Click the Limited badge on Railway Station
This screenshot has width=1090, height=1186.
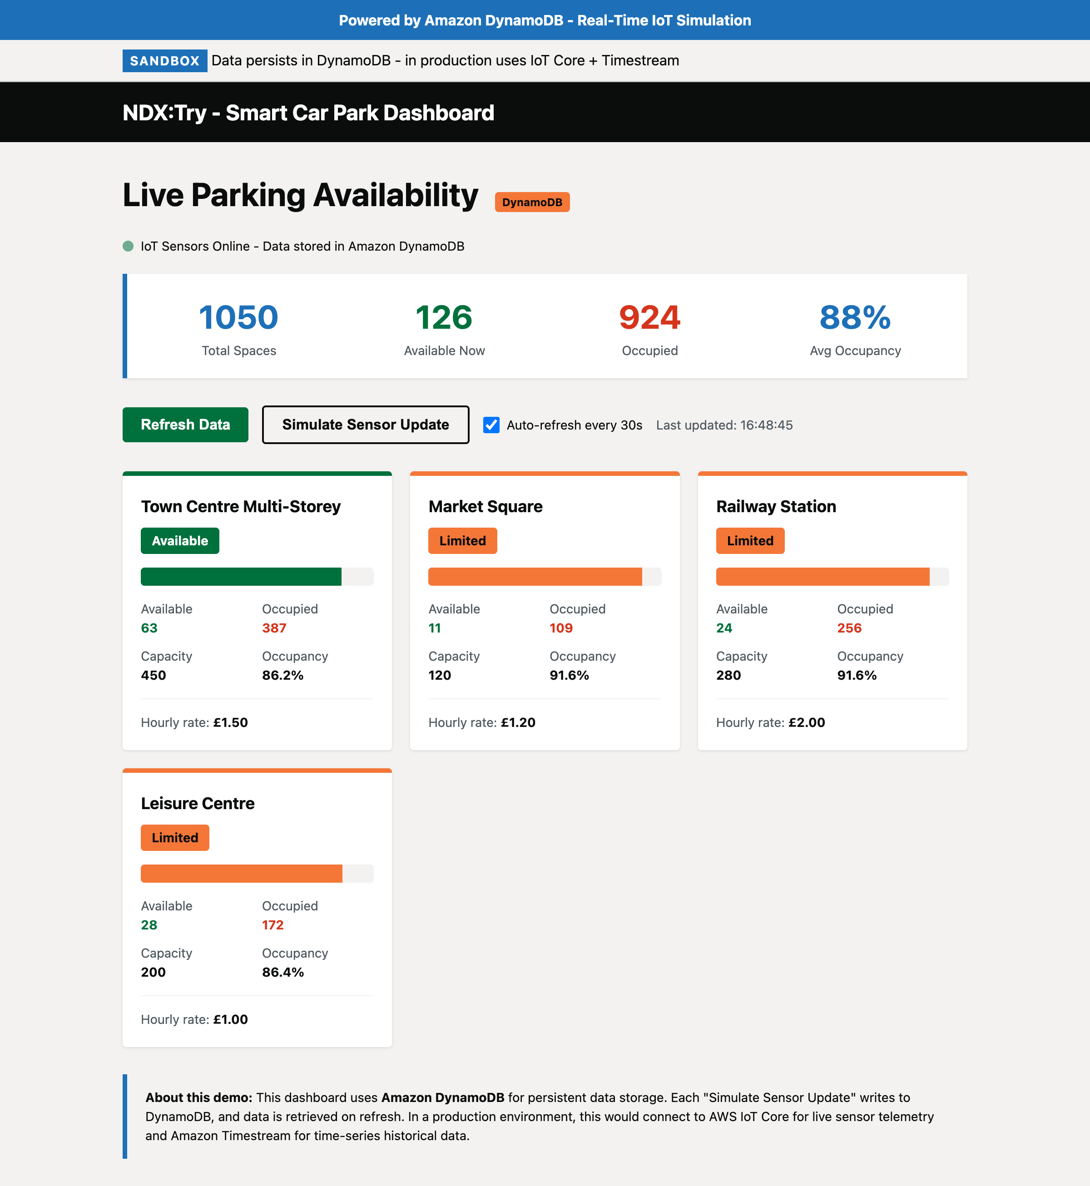click(750, 540)
